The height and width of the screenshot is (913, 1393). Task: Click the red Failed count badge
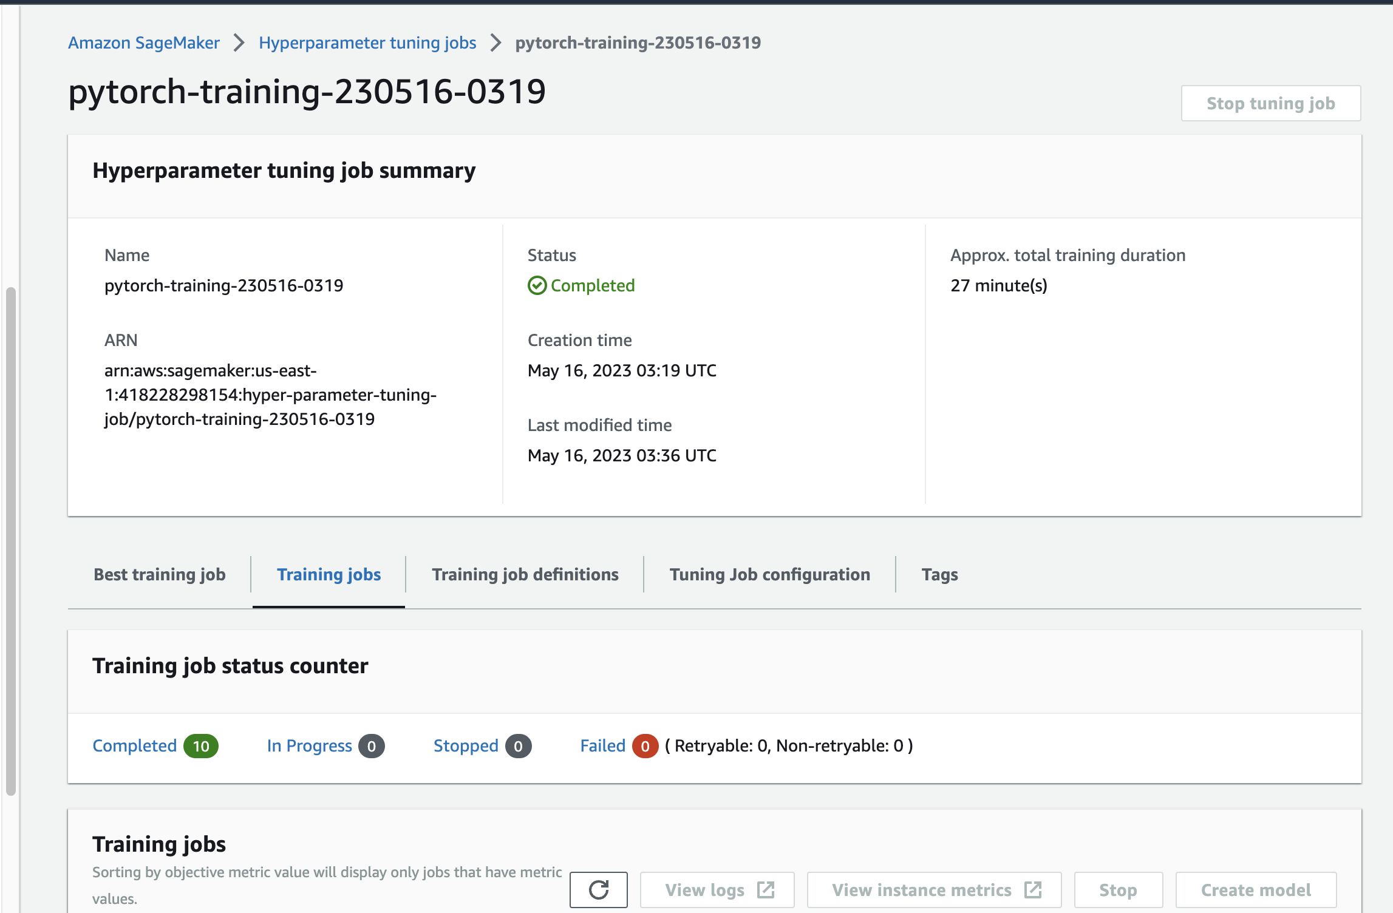tap(645, 746)
